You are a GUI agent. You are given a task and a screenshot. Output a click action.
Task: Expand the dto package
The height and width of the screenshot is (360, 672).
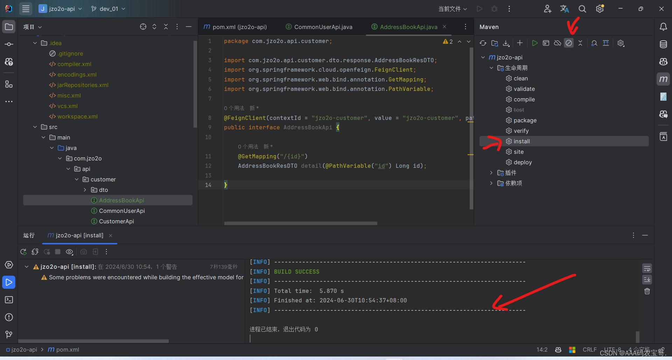coord(85,190)
